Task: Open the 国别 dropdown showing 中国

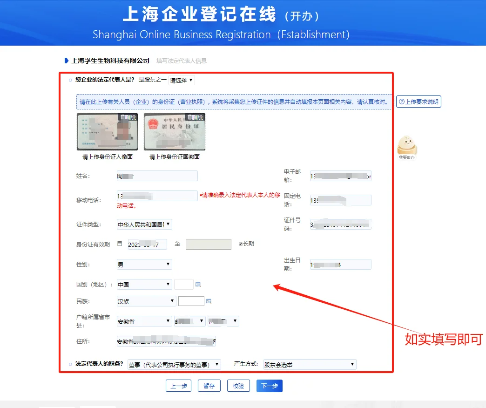Action: tap(144, 284)
